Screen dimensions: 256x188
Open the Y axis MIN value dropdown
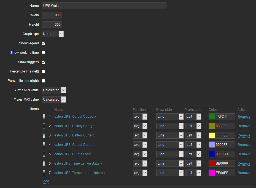(x=54, y=90)
